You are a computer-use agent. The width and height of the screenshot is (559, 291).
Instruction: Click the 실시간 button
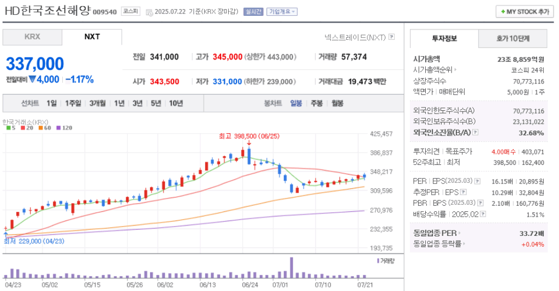point(253,12)
